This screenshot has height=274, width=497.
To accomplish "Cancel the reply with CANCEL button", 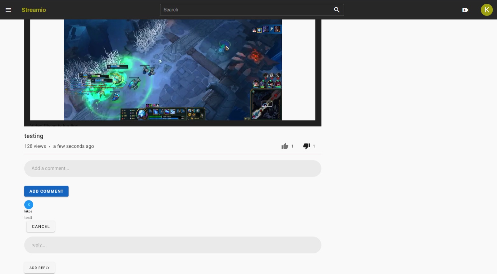I will coord(41,227).
